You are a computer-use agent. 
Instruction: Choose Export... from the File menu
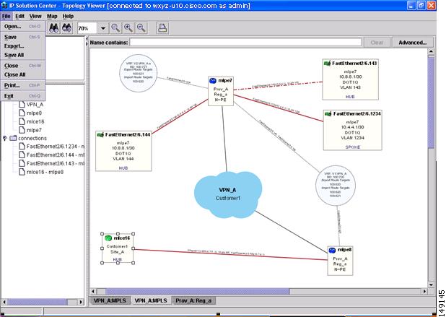14,46
